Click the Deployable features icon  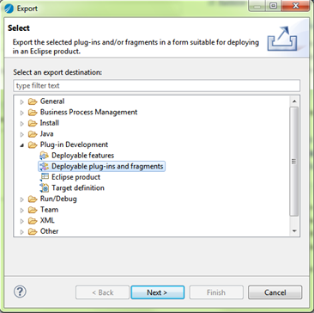point(45,156)
